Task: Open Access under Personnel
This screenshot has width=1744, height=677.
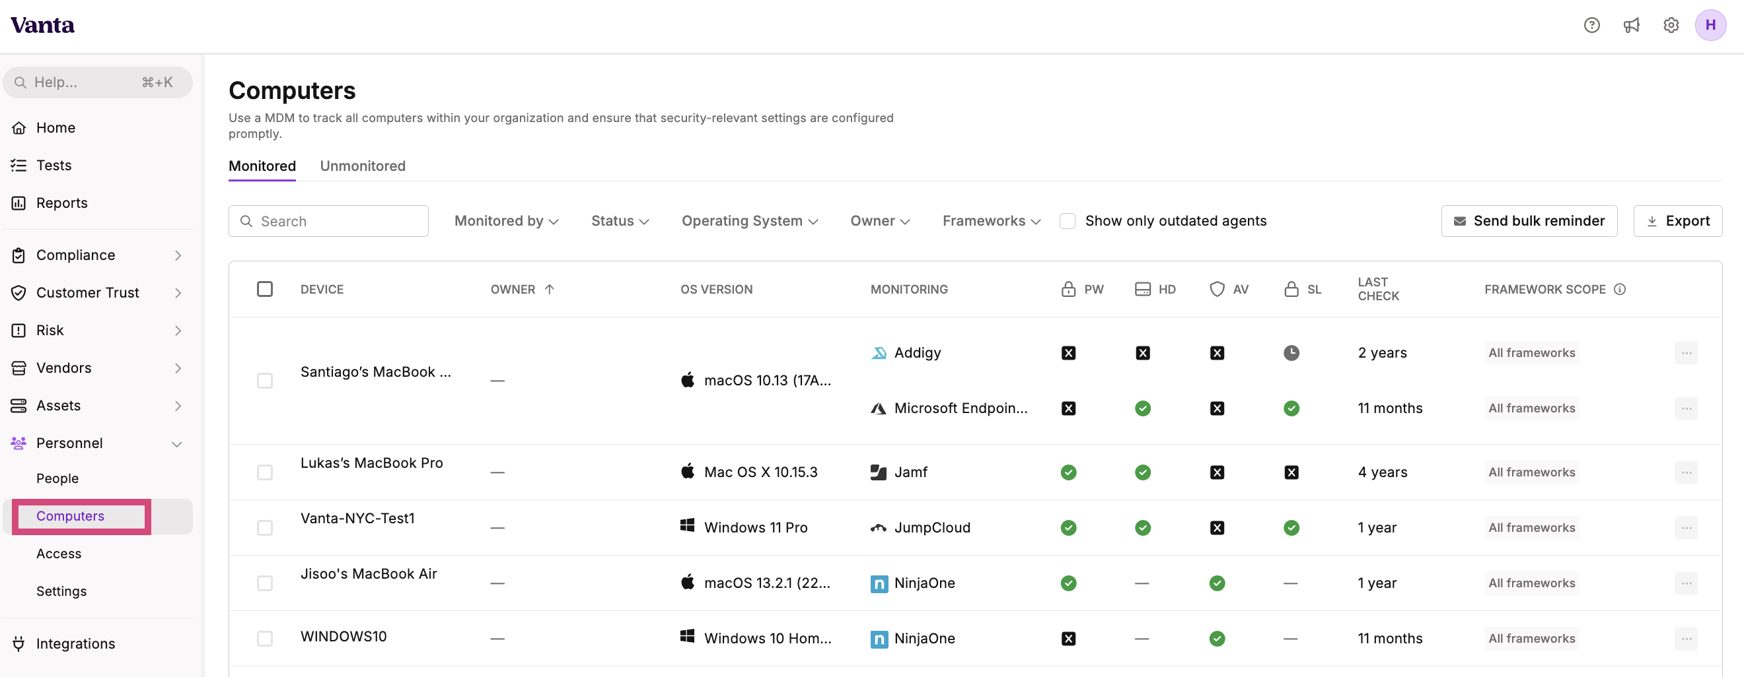Action: [59, 553]
